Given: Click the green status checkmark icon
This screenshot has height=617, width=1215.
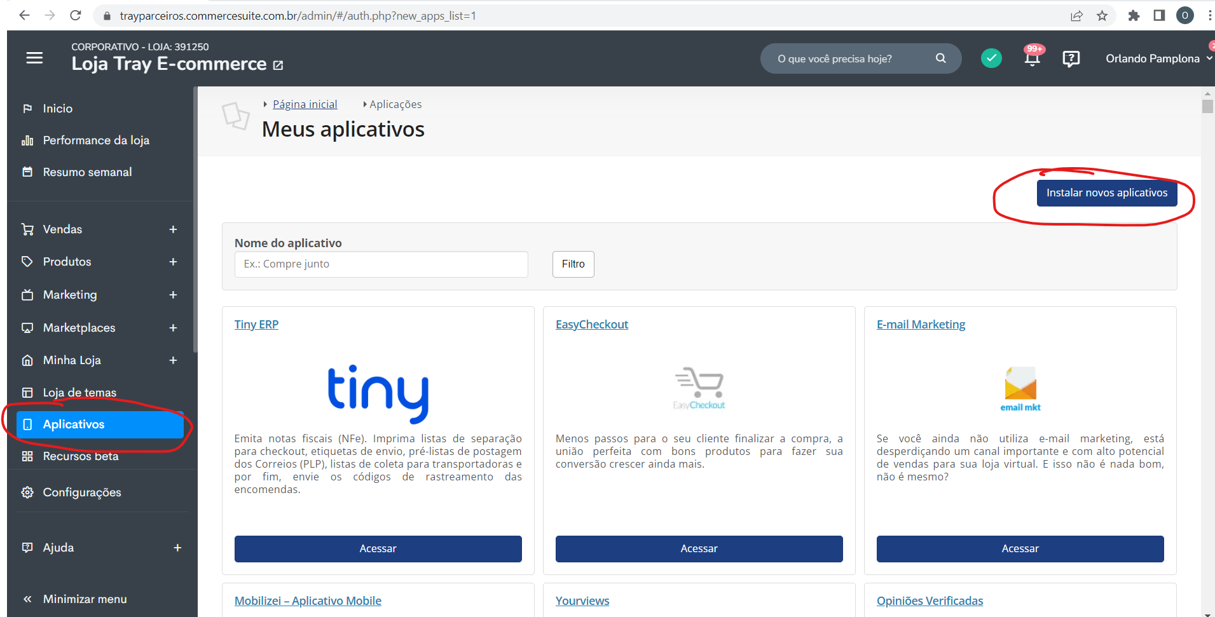Looking at the screenshot, I should 991,58.
